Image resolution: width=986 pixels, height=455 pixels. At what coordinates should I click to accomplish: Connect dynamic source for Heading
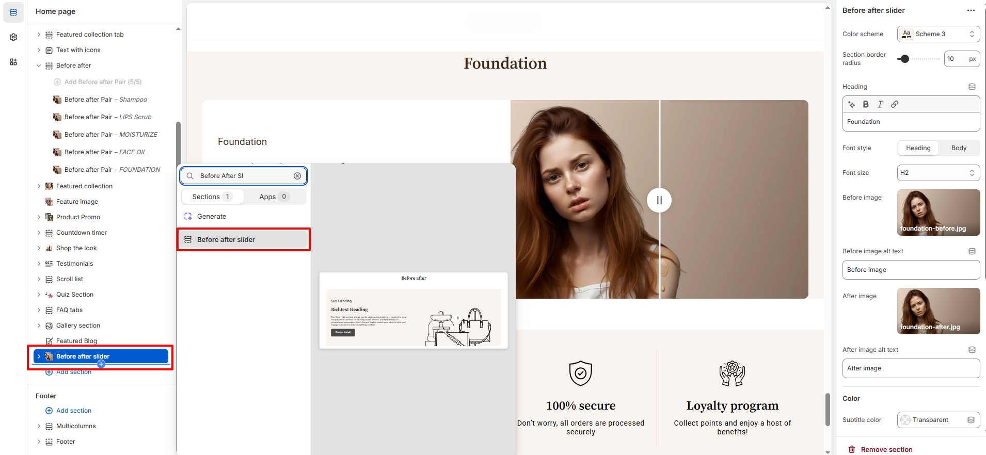point(972,87)
